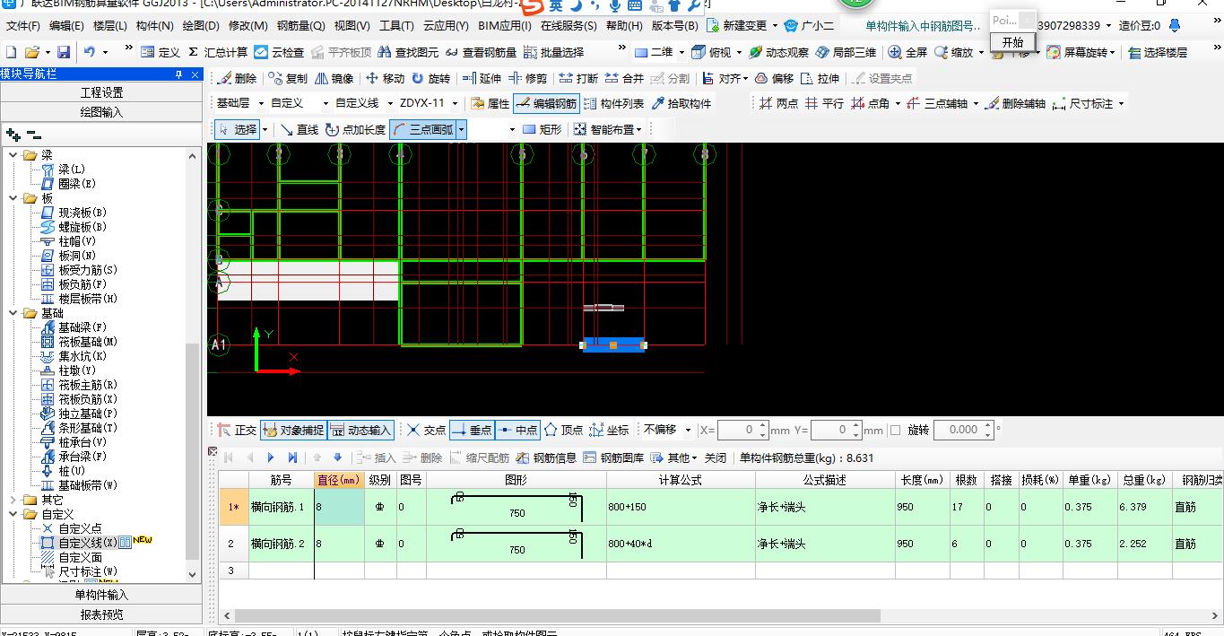Open 钢筋图库 rebar library

613,457
